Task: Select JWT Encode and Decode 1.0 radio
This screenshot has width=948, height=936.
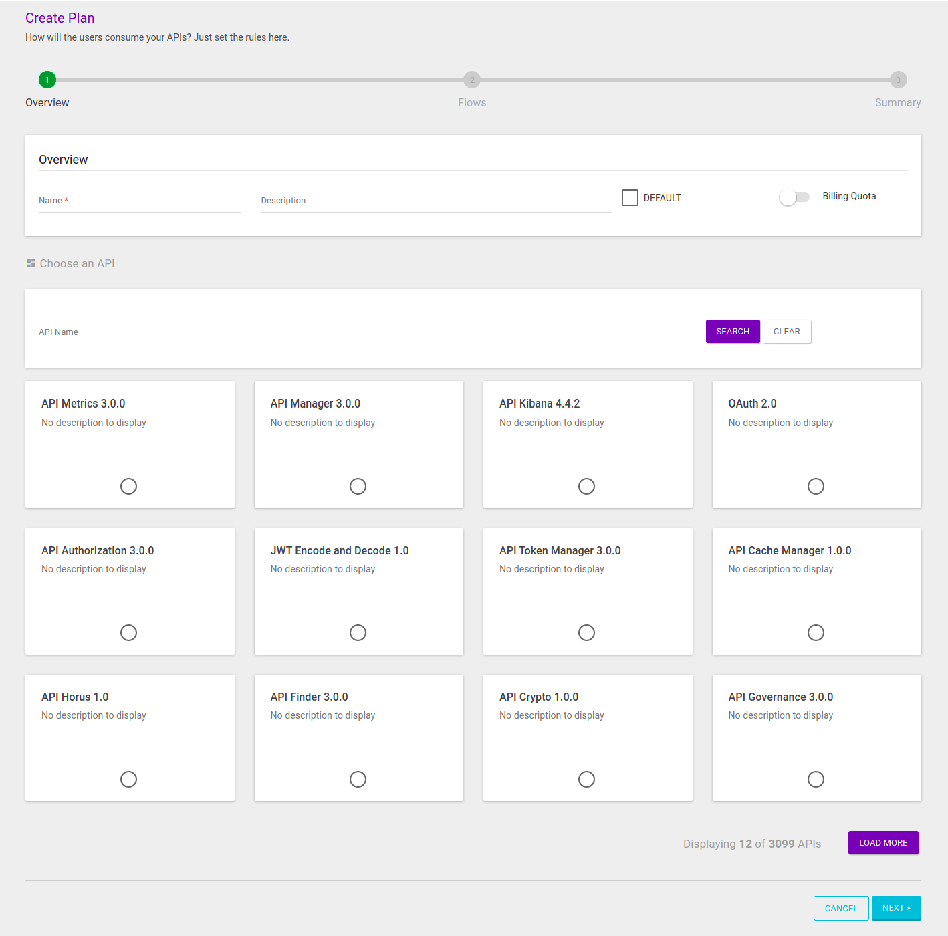Action: (x=358, y=632)
